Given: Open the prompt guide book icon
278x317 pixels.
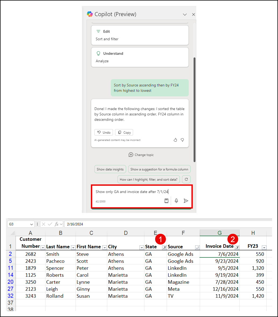Looking at the screenshot, I should tap(166, 201).
